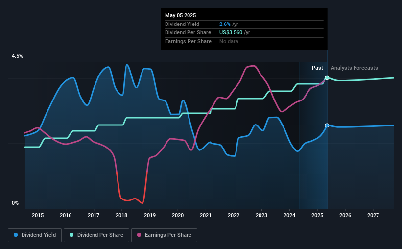Click the tooltip Dividend Per Share row label
402x249 pixels.
click(x=188, y=33)
